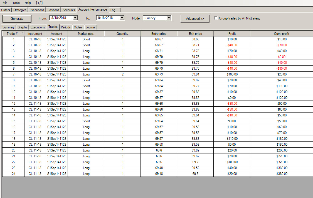The image size is (313, 198).
Task: Sort by Trade-# column header
Action: coord(13,34)
